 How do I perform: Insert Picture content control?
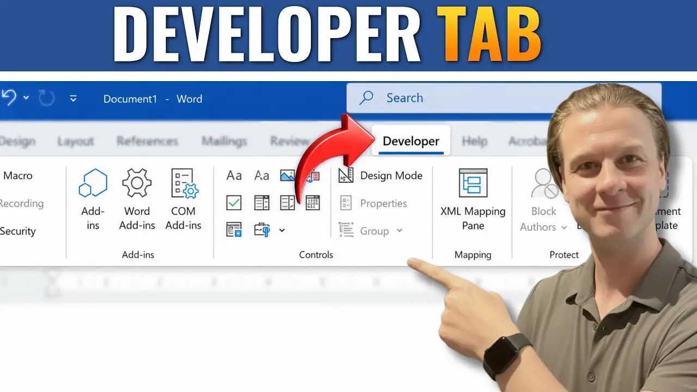point(288,175)
